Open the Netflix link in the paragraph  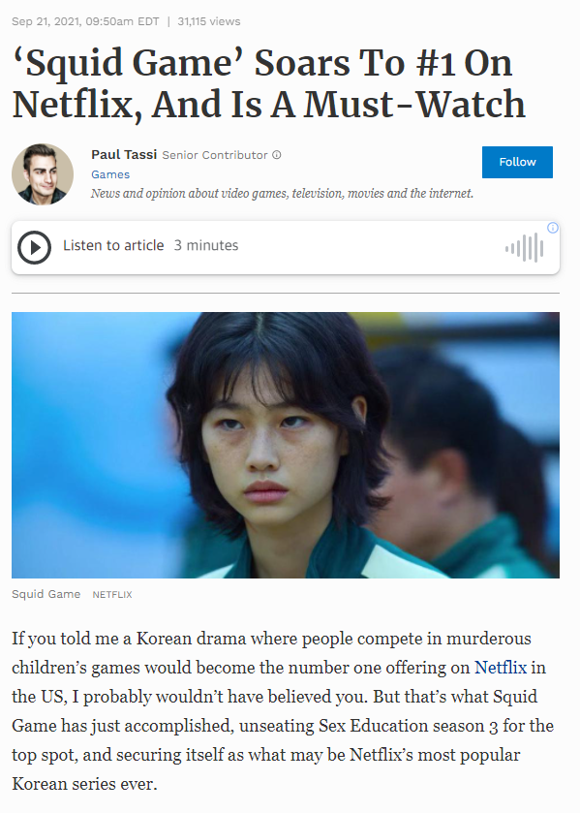[501, 667]
